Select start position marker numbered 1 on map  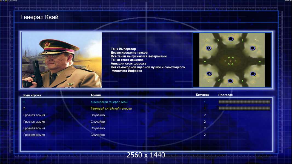[208, 48]
